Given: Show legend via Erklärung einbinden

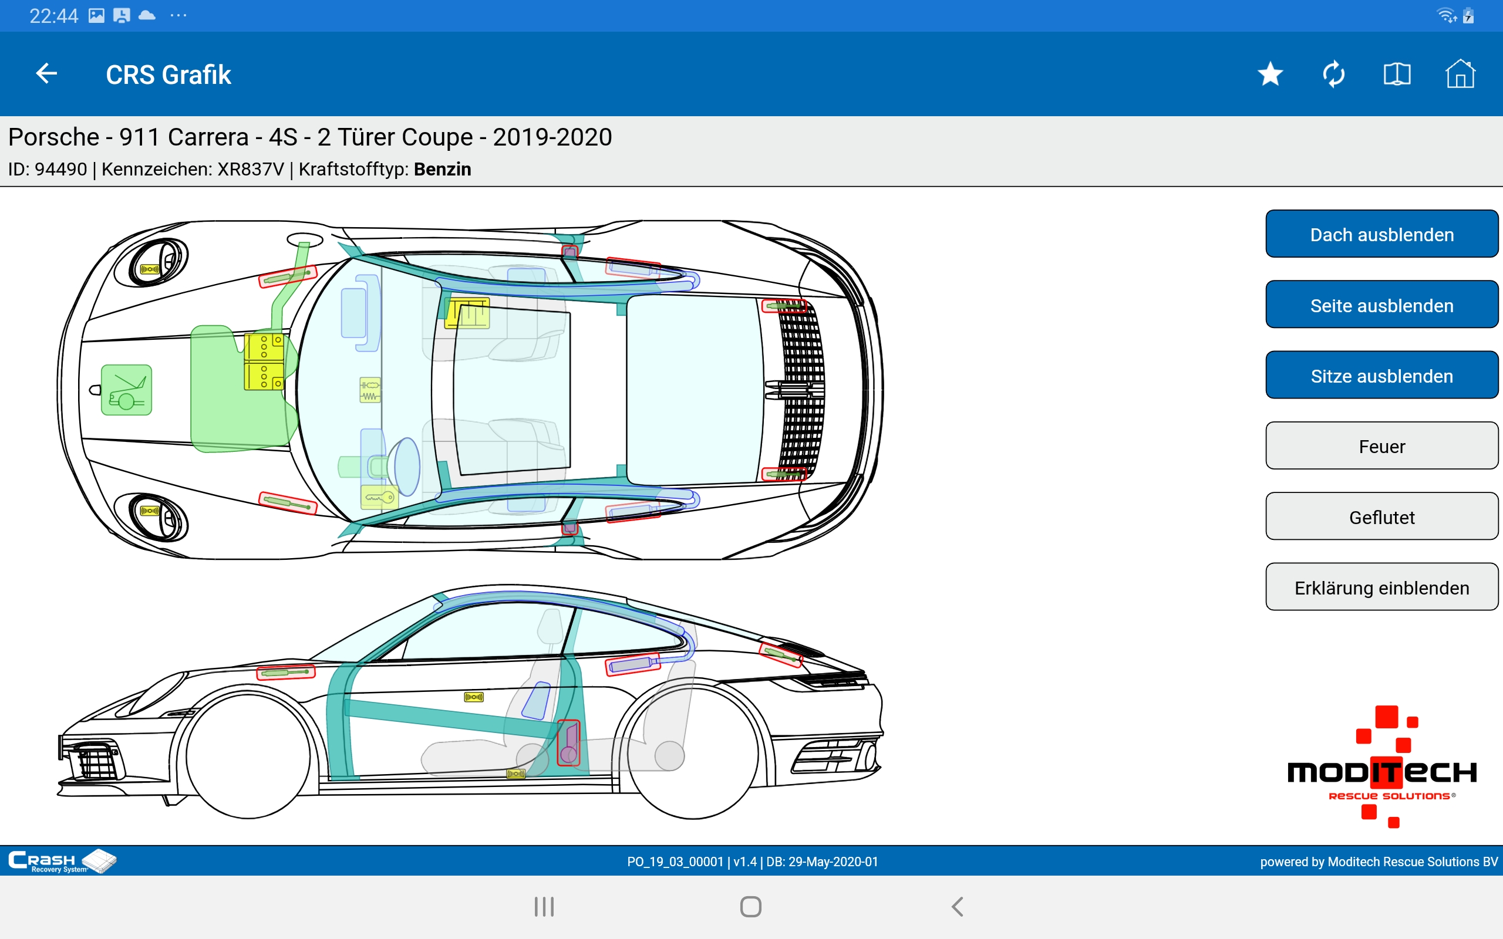Looking at the screenshot, I should pyautogui.click(x=1381, y=587).
